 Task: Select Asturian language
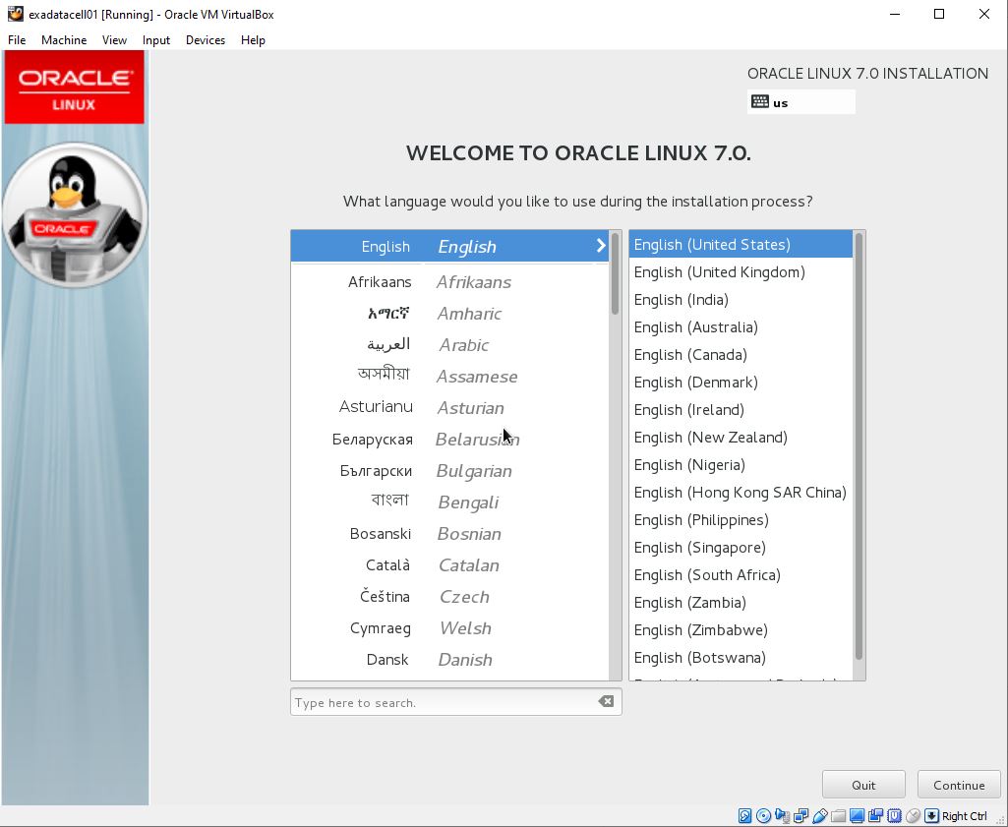(x=449, y=407)
